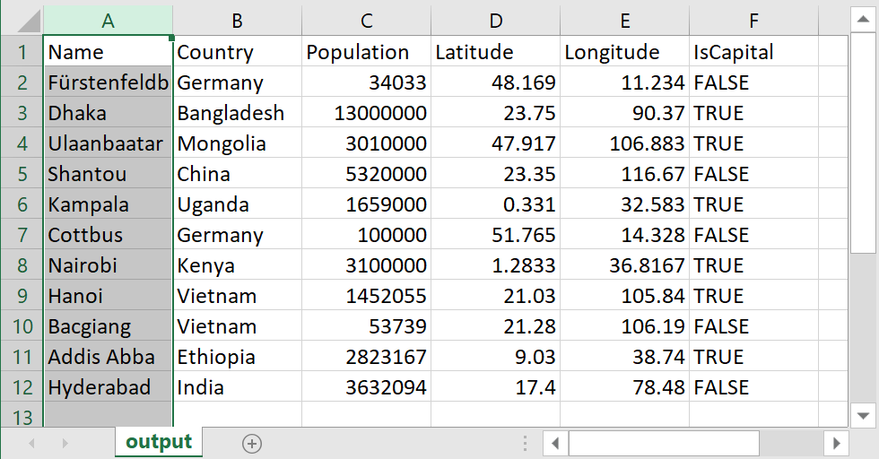
Task: Click the New sheet plus icon
Action: [x=252, y=443]
